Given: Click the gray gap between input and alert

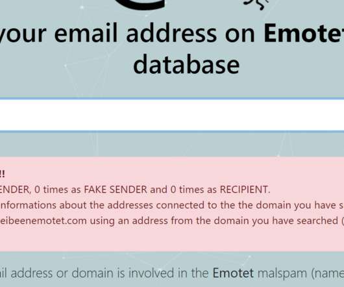Looking at the screenshot, I should point(172,144).
